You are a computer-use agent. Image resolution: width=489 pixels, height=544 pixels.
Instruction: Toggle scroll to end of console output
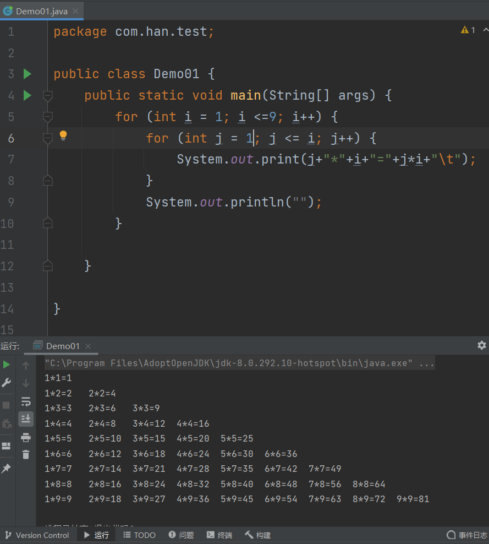26,419
